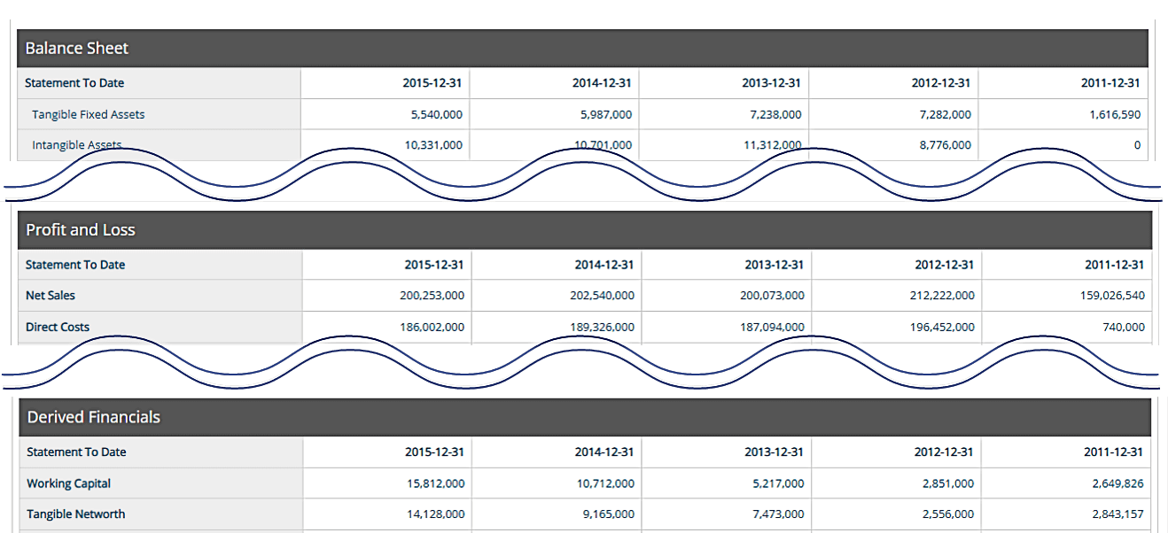Click the Derived Financials section header
This screenshot has width=1168, height=533.
[584, 417]
